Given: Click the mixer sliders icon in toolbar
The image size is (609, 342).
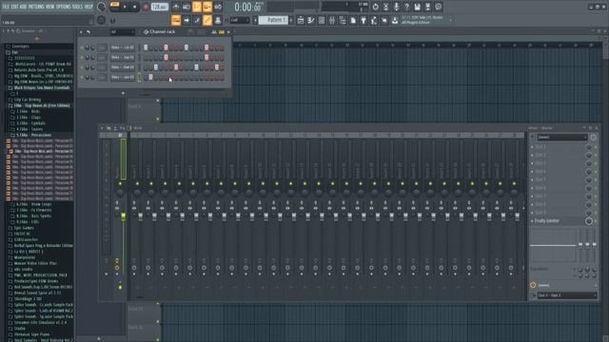Looking at the screenshot, I should pos(332,21).
